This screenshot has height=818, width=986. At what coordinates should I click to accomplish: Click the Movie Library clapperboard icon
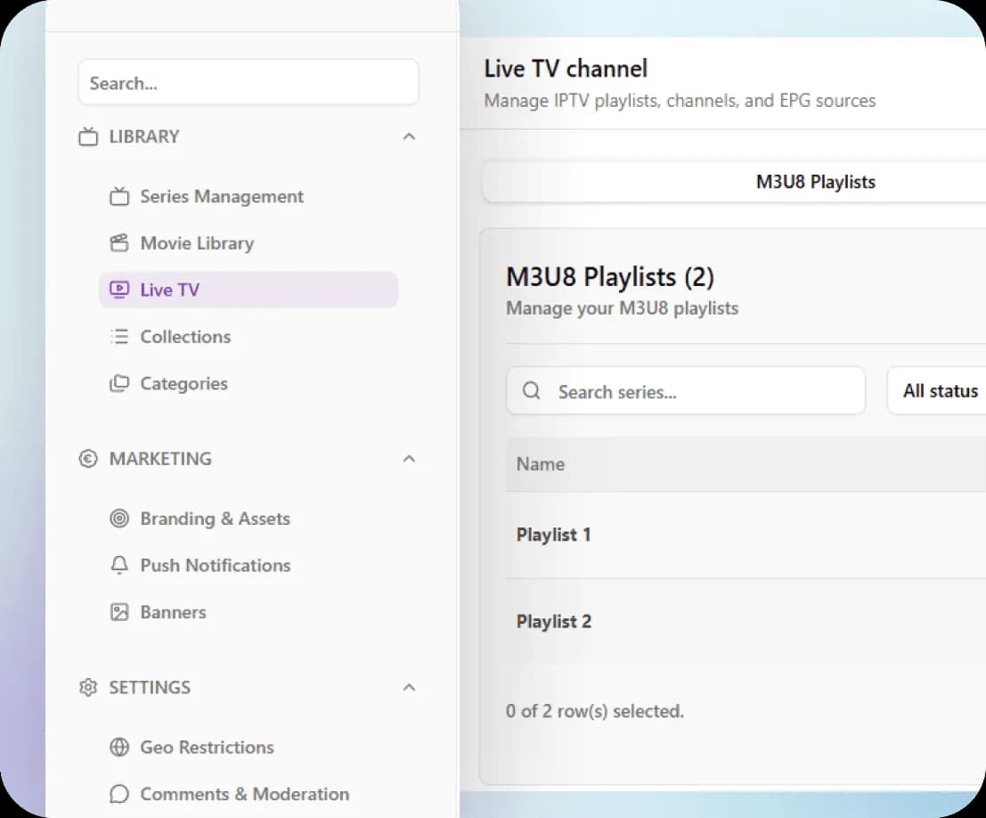point(120,242)
